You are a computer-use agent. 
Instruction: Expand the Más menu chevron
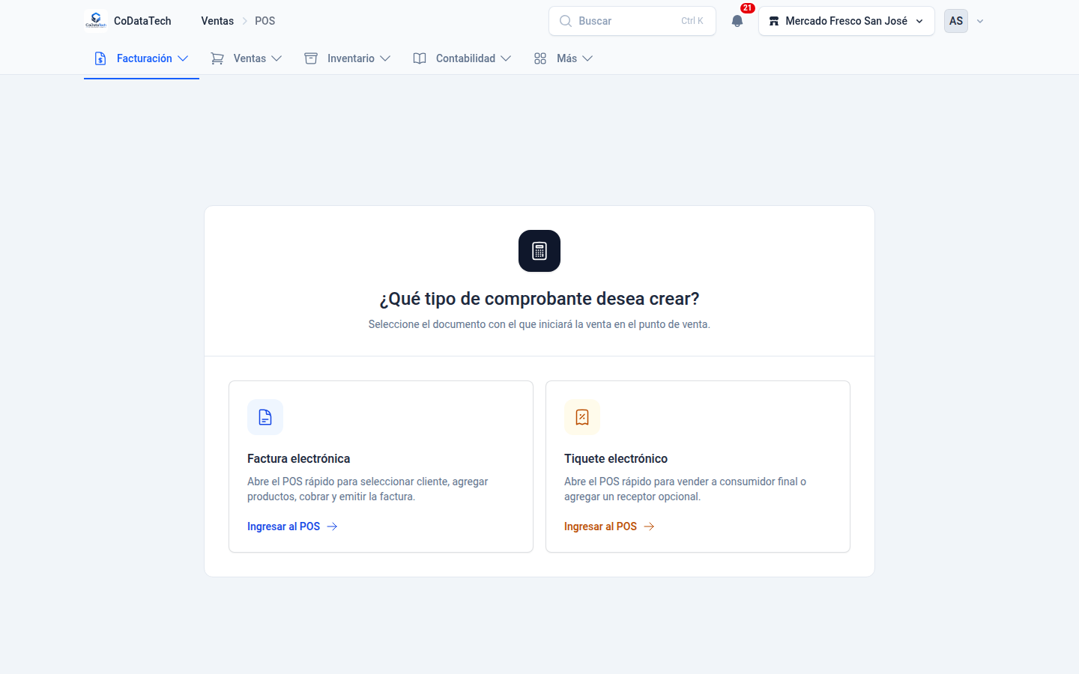(x=587, y=58)
